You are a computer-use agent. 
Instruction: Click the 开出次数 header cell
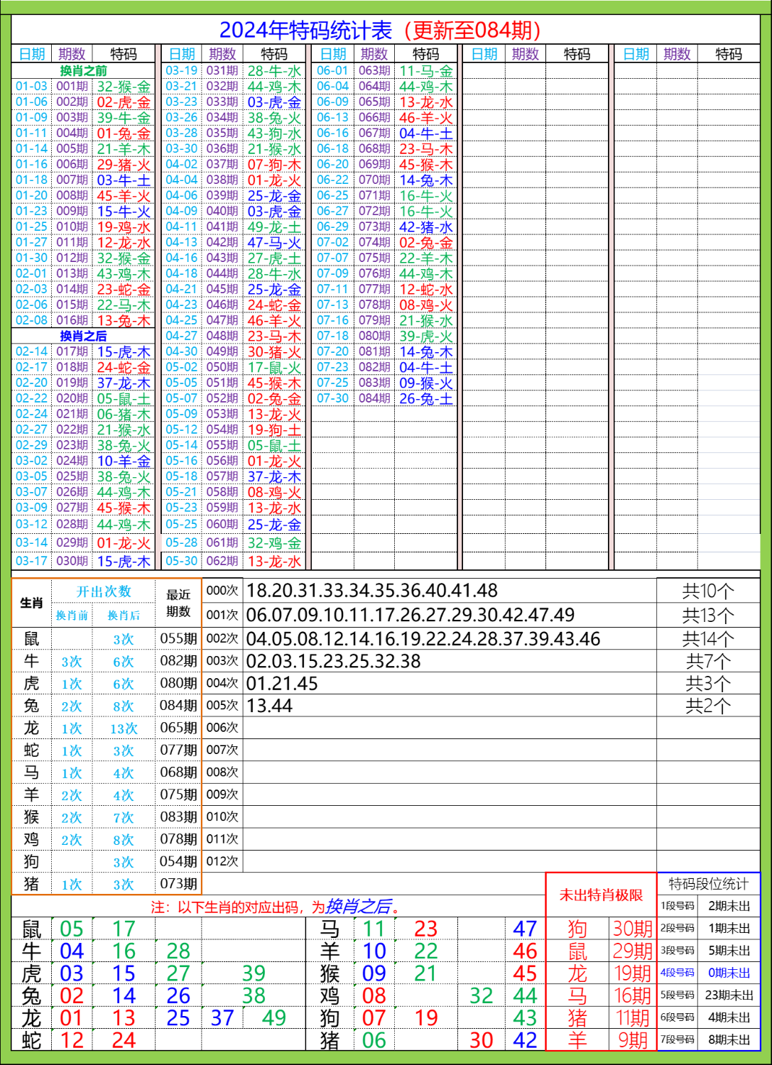pyautogui.click(x=103, y=591)
